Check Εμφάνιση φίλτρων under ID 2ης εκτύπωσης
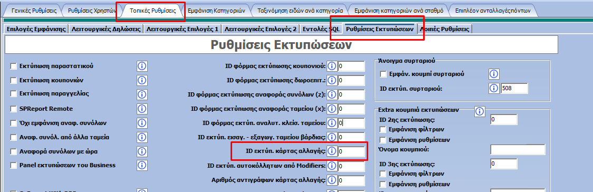The height and width of the screenshot is (192, 593). pyautogui.click(x=383, y=129)
